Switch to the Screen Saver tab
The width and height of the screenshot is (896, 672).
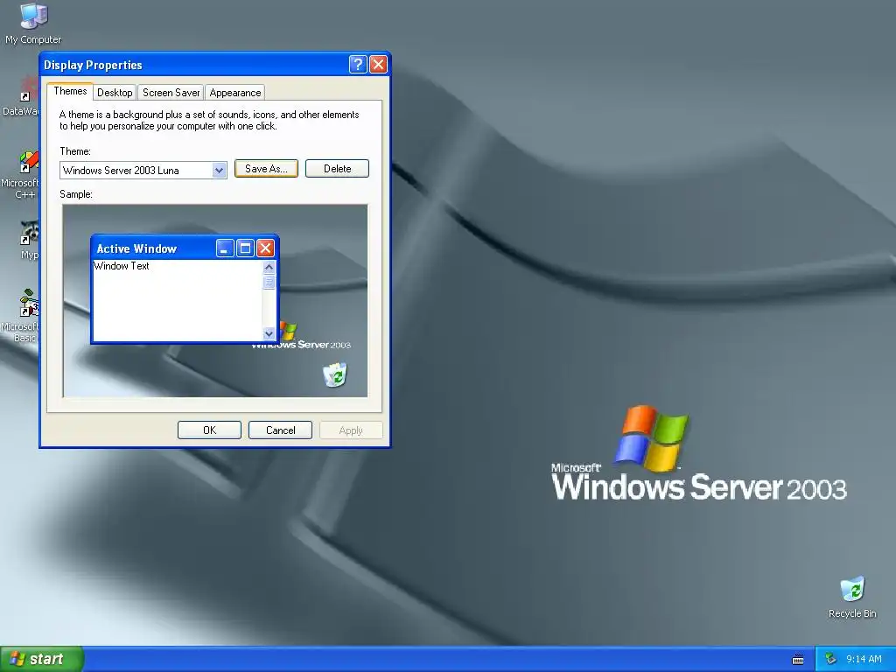pyautogui.click(x=171, y=93)
